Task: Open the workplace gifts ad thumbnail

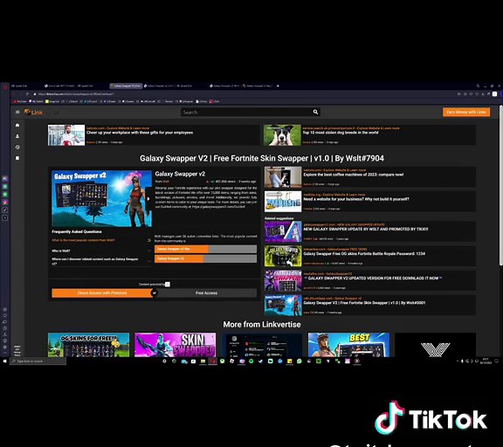Action: [x=66, y=135]
